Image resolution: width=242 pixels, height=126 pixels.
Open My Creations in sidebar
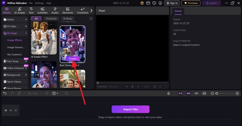[x=14, y=54]
